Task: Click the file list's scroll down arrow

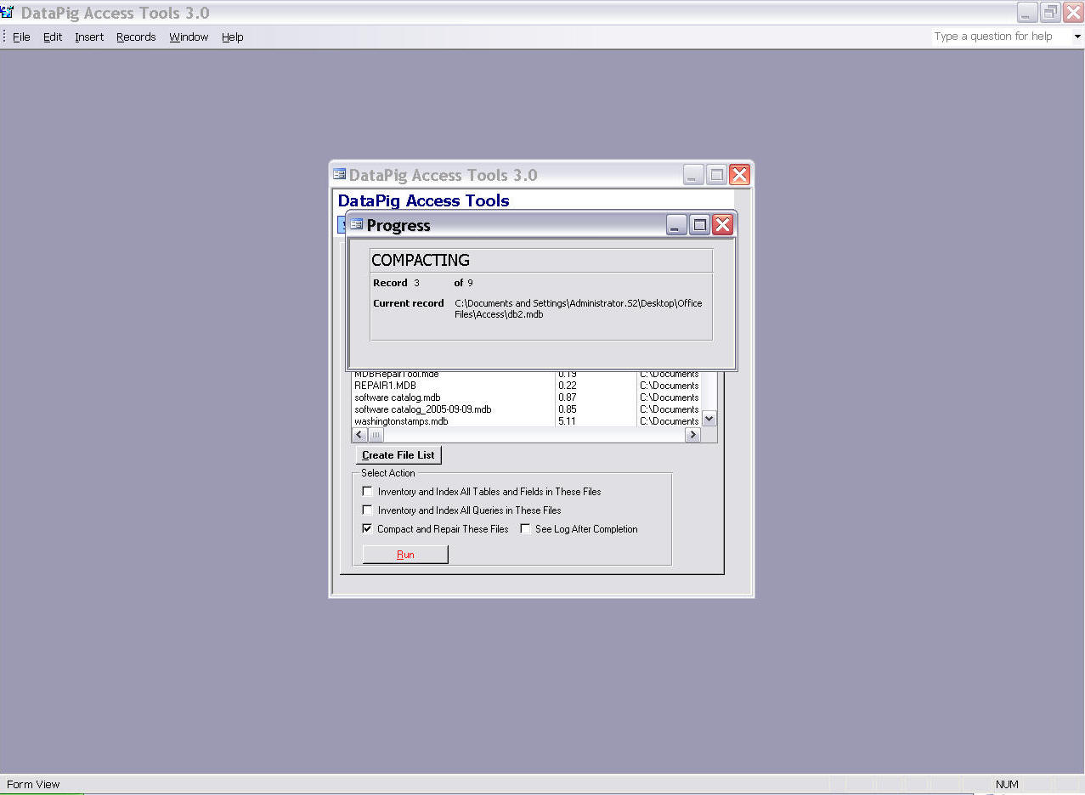Action: [709, 419]
